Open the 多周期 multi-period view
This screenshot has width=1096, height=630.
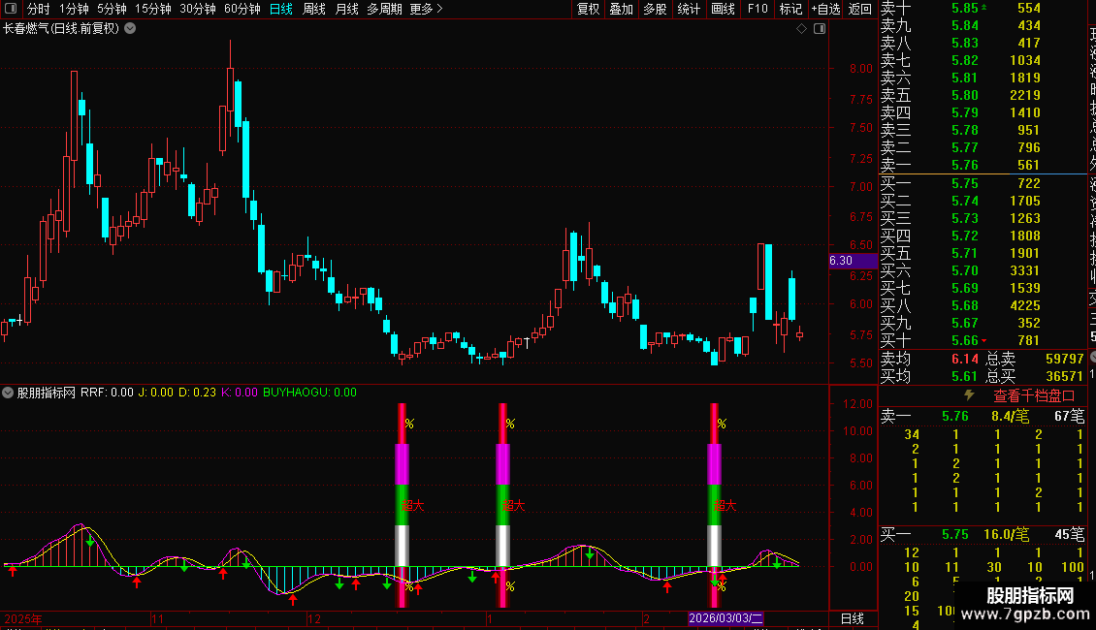[384, 9]
